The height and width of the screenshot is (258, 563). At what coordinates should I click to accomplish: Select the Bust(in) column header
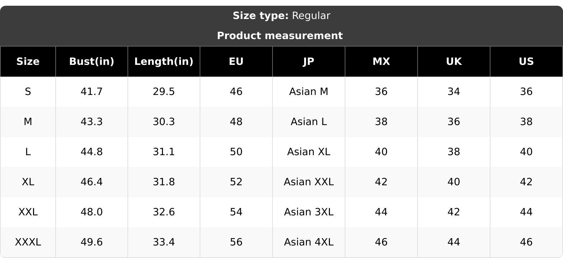click(92, 62)
